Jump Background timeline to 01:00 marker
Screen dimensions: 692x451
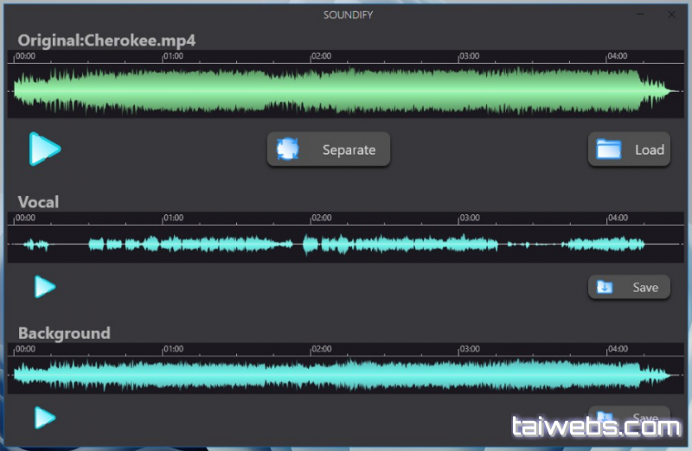click(x=173, y=349)
